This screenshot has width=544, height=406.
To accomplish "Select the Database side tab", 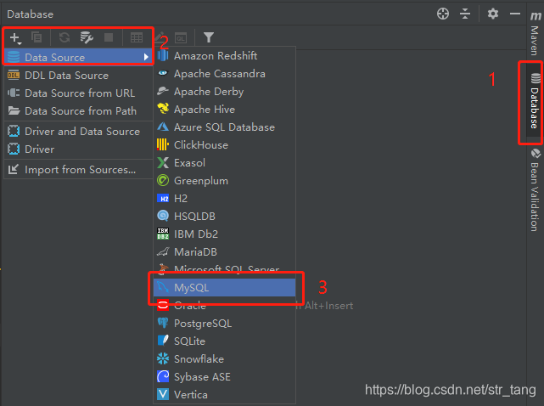I will tap(535, 101).
